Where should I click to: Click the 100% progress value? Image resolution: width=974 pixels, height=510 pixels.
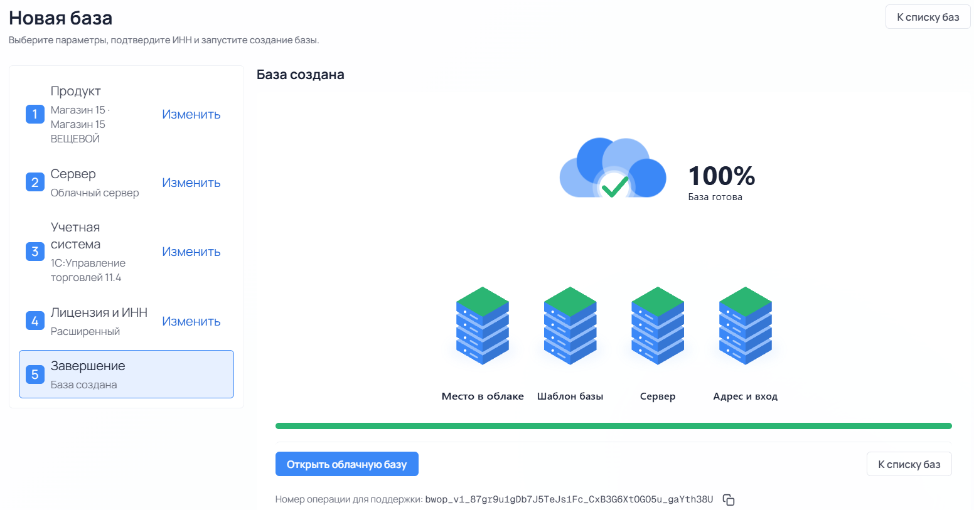(x=722, y=176)
